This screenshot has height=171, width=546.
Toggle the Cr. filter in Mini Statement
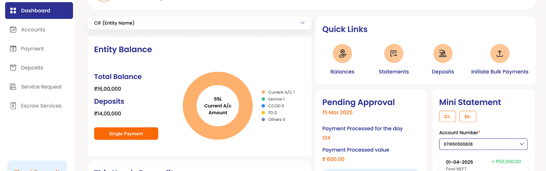point(447,117)
